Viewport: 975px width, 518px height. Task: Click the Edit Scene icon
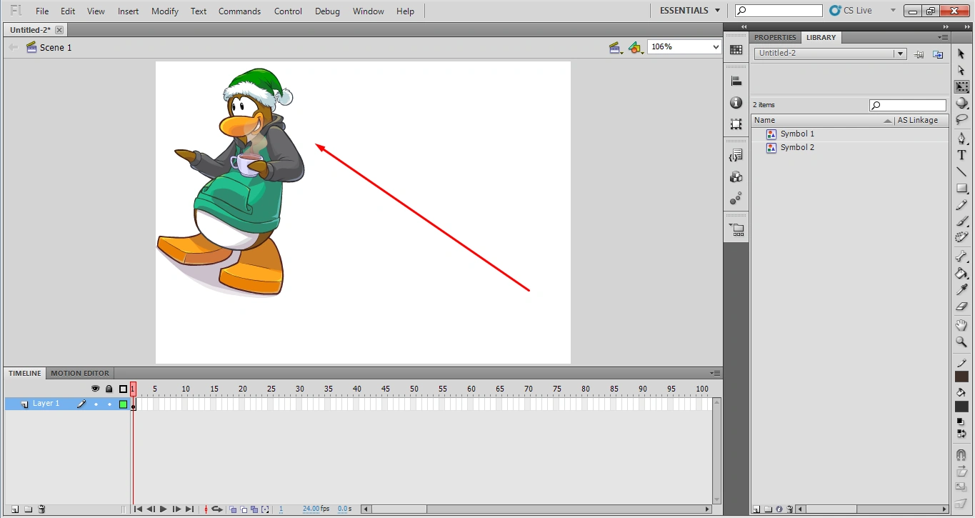615,47
